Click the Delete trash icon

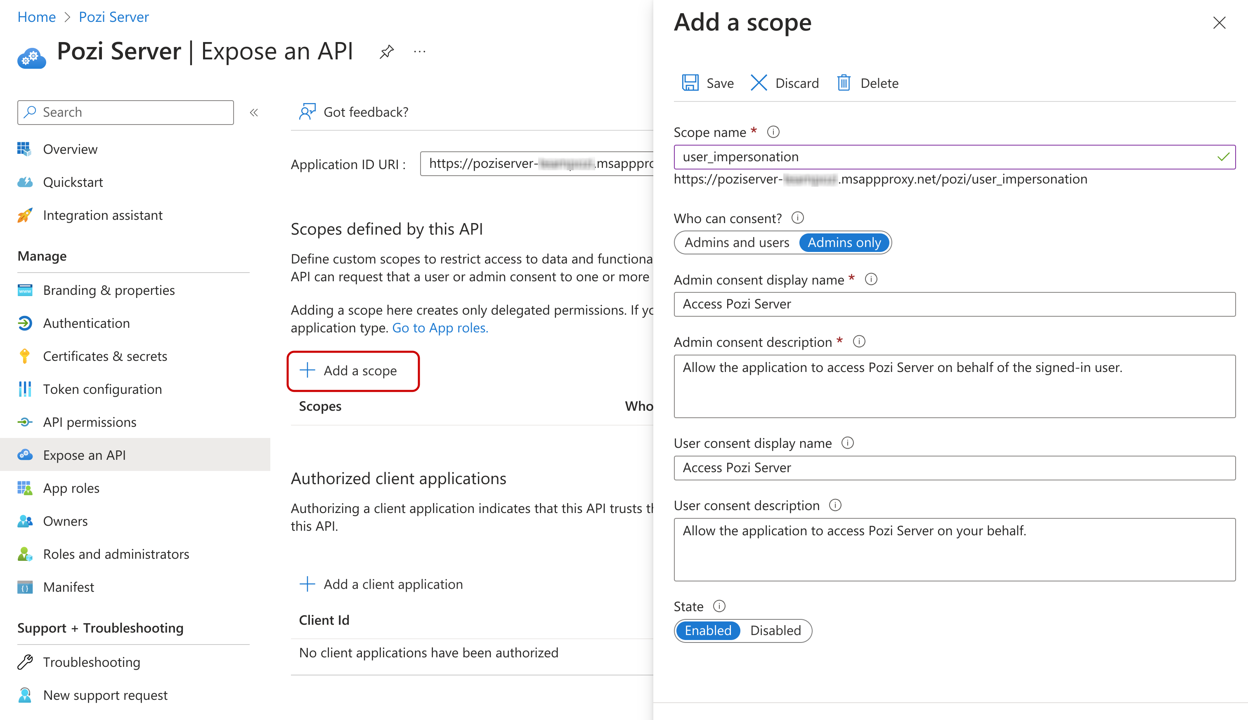pyautogui.click(x=843, y=82)
